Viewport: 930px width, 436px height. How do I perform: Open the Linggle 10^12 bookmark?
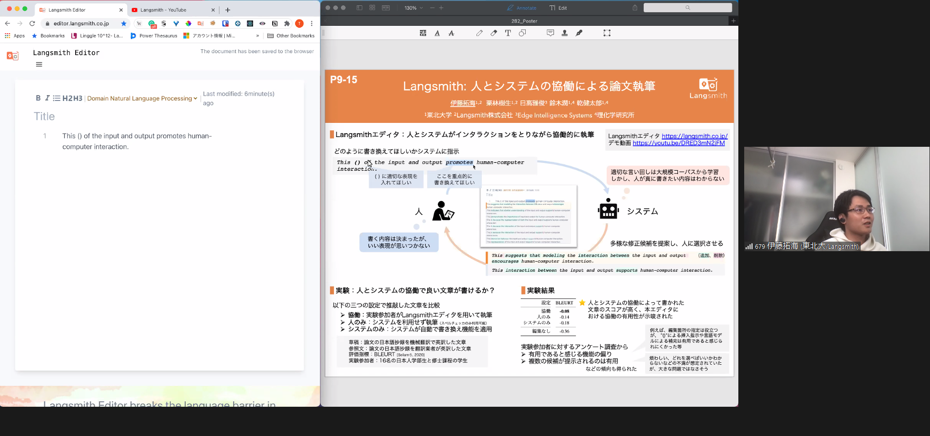97,36
